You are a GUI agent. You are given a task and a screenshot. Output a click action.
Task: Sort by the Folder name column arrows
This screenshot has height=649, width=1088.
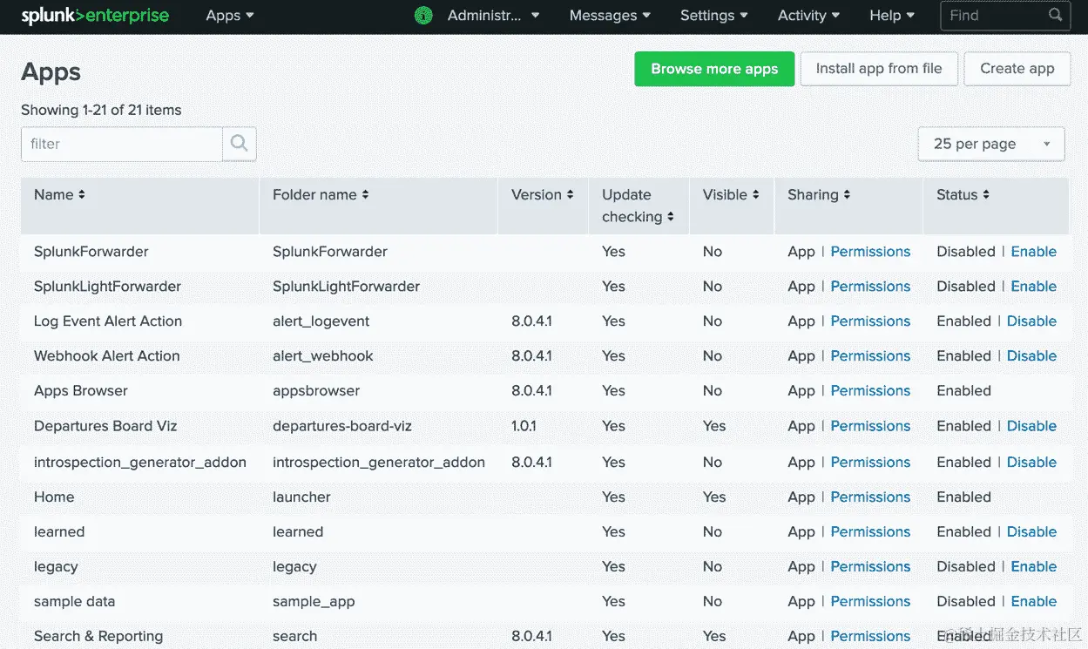(364, 194)
